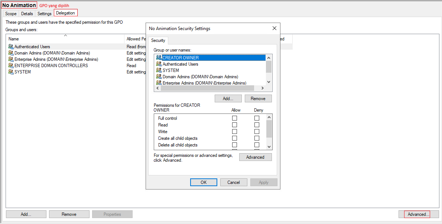The width and height of the screenshot is (442, 224).
Task: Click the SYSTEM icon in security dialog
Action: (x=159, y=70)
